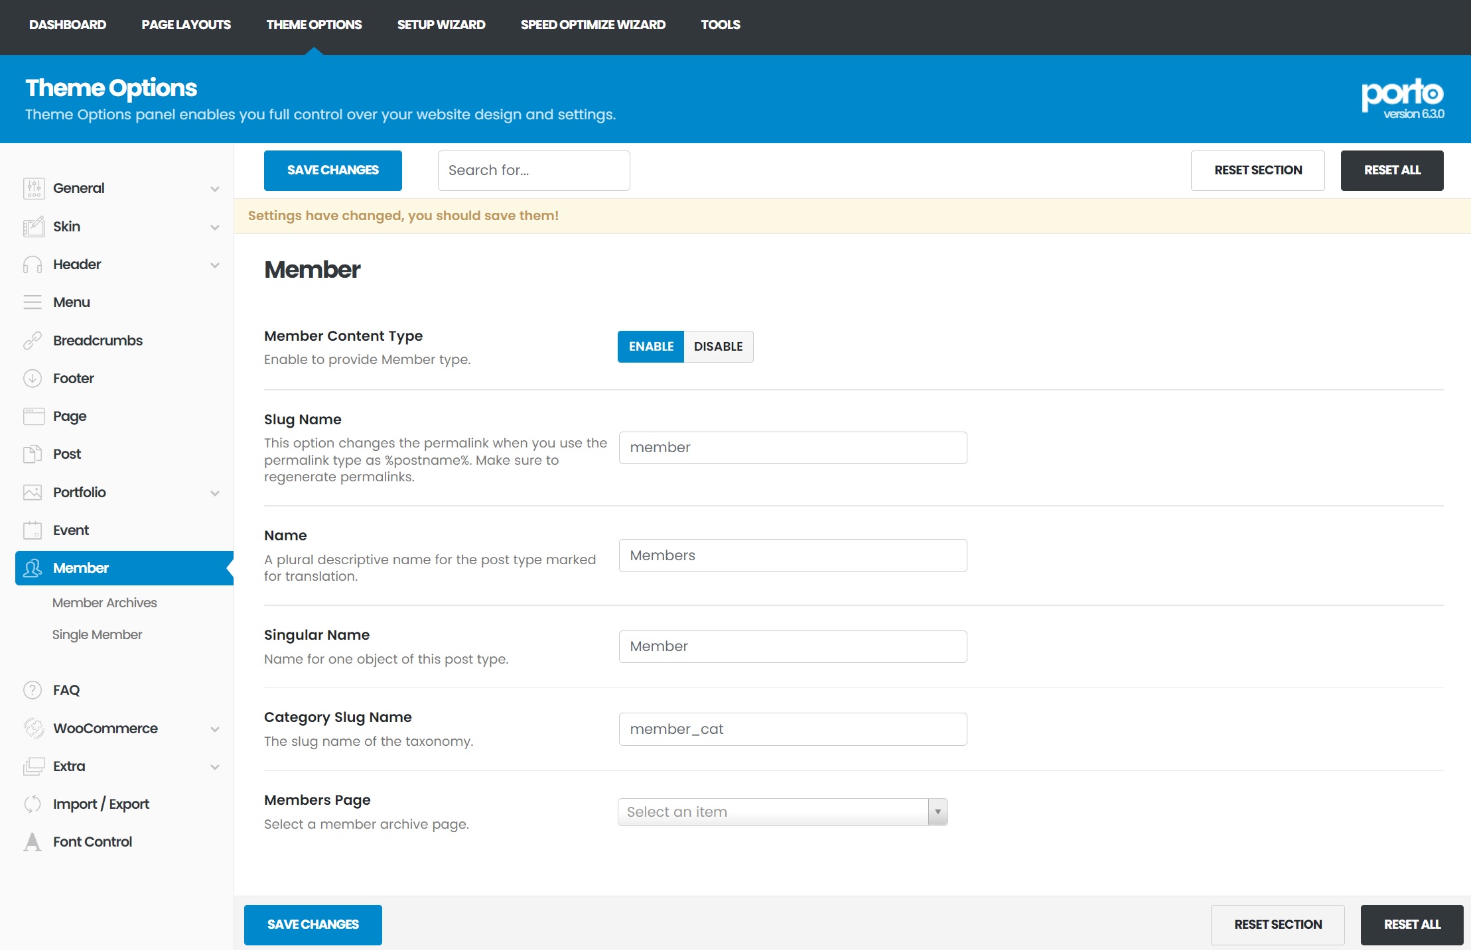
Task: Click the bottom Reset All button
Action: [1411, 925]
